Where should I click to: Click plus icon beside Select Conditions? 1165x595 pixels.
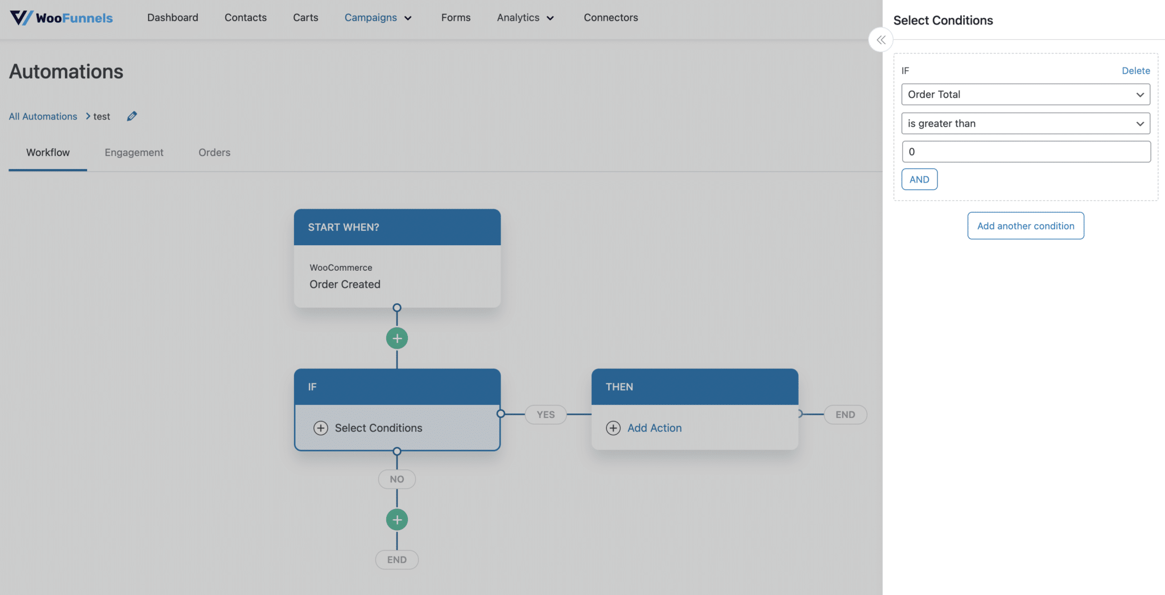point(321,428)
